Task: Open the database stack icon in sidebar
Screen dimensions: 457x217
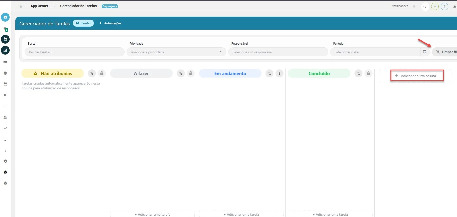Action: point(5,73)
